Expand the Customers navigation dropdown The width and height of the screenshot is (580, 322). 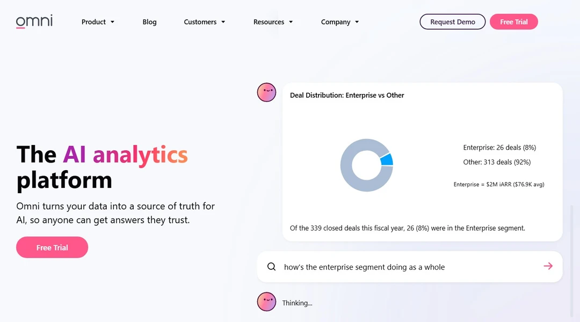pos(204,22)
